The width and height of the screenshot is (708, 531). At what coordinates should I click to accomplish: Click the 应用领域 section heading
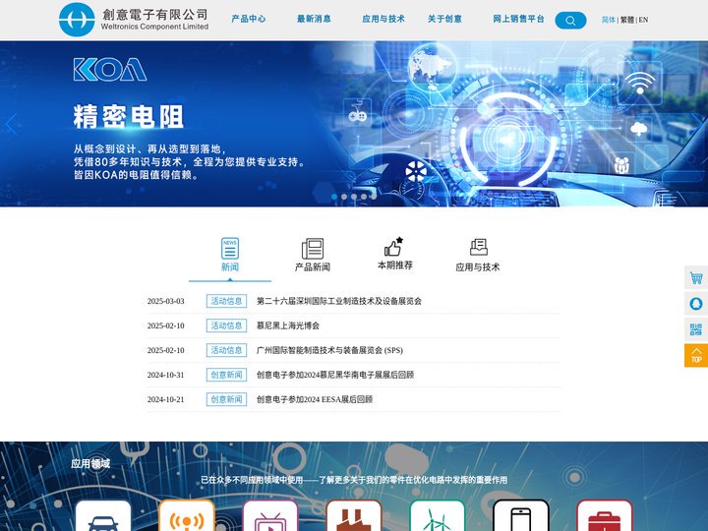[x=90, y=464]
